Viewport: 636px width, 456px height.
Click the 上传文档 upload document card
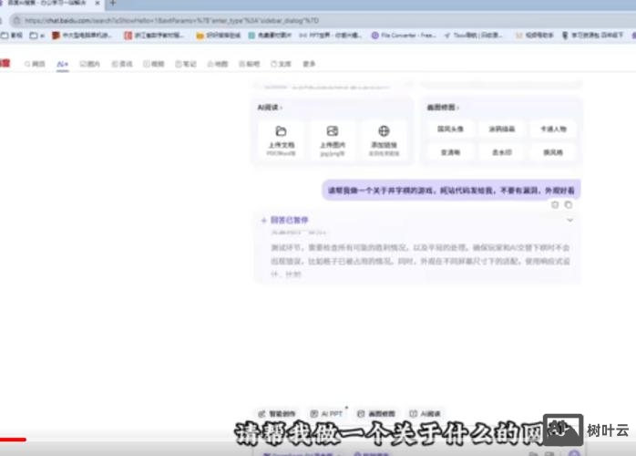(x=281, y=140)
